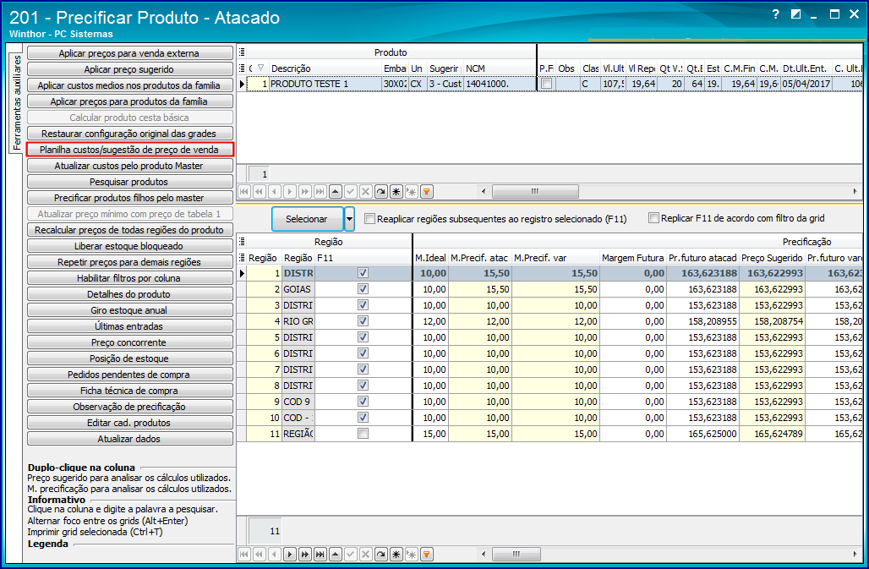Image resolution: width=869 pixels, height=569 pixels.
Task: Click filter funnel in product grid header
Action: click(x=260, y=68)
